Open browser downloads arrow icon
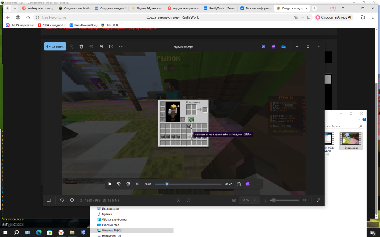 pos(373,17)
